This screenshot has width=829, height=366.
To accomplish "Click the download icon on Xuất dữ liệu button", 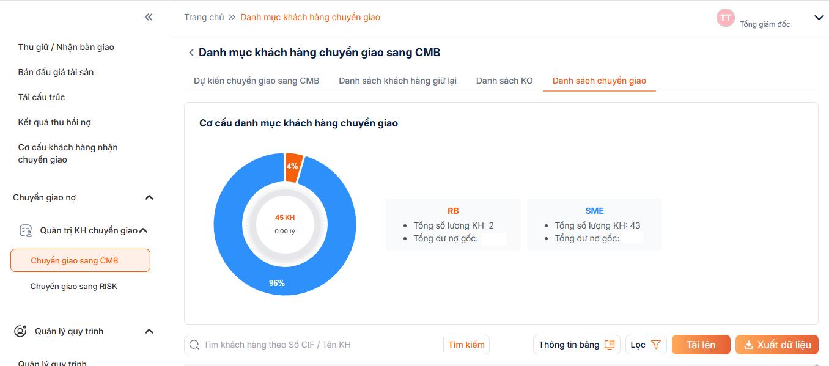I will (x=748, y=344).
